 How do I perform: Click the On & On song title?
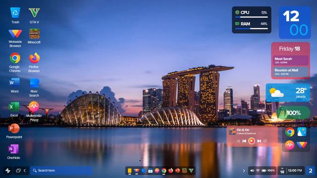click(243, 130)
